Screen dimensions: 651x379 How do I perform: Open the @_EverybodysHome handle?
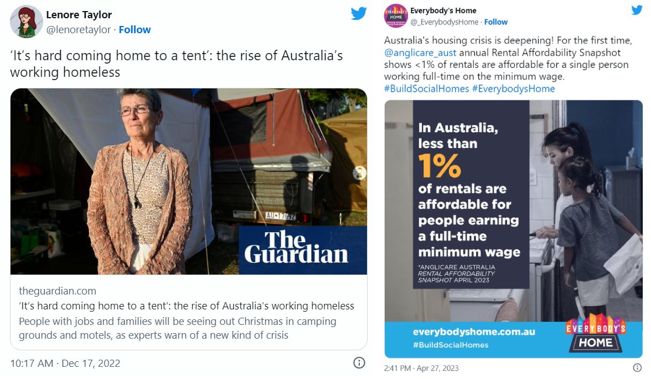445,22
